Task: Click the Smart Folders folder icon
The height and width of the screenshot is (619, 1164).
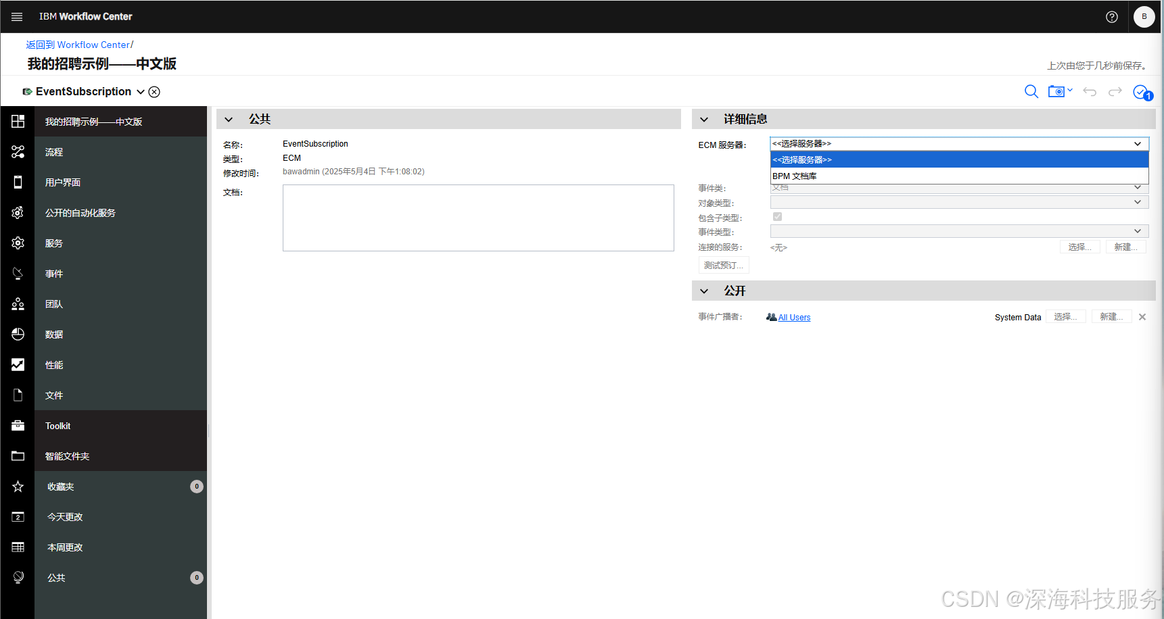Action: tap(18, 456)
